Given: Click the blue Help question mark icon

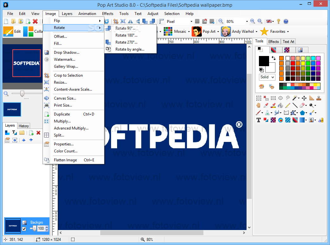Looking at the screenshot, I should point(286,21).
